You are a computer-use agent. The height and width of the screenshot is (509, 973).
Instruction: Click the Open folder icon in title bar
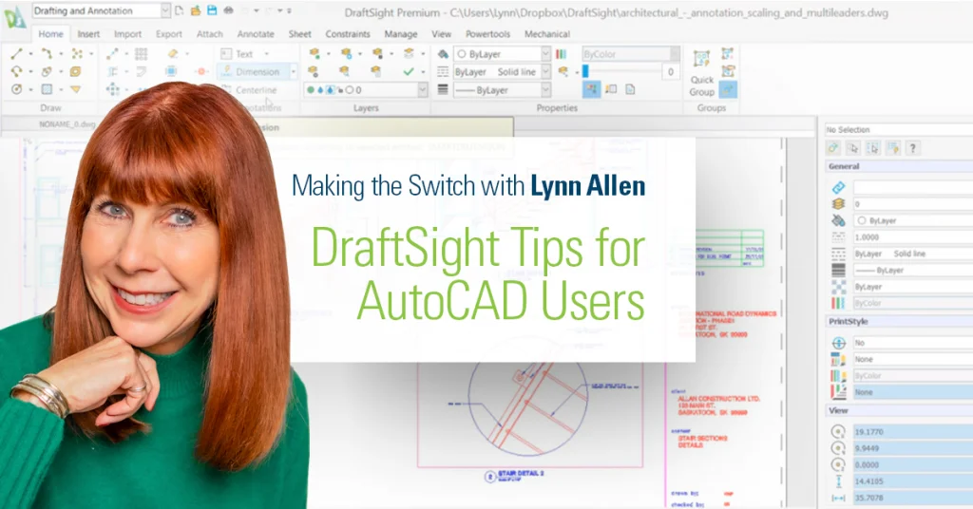[x=195, y=10]
